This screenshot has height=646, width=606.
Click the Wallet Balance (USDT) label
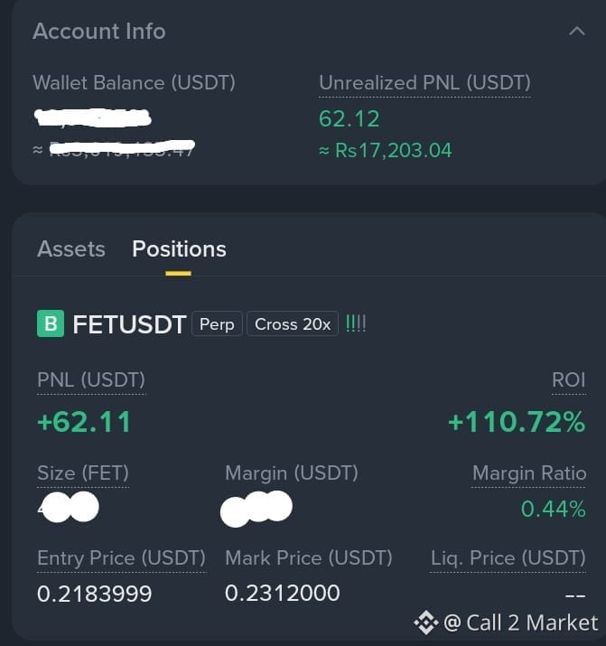(x=134, y=83)
